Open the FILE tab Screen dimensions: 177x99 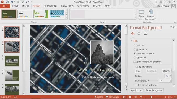click(x=5, y=6)
